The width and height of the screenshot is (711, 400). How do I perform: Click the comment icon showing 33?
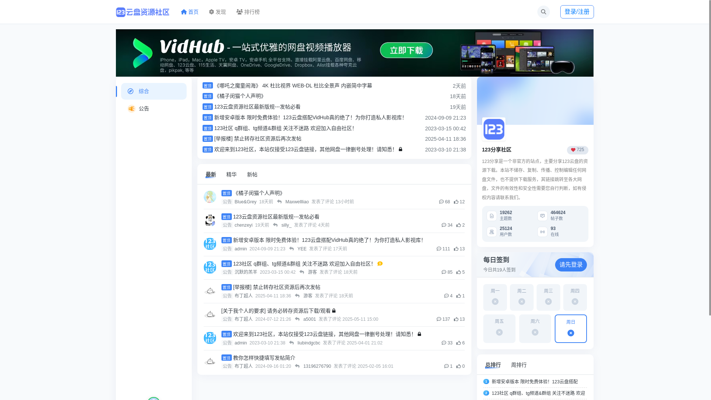point(444,343)
